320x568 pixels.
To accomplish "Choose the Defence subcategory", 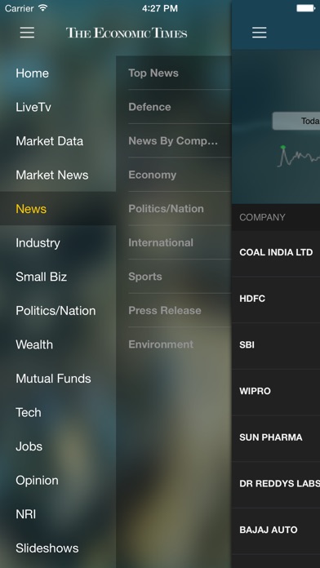I will coord(174,107).
